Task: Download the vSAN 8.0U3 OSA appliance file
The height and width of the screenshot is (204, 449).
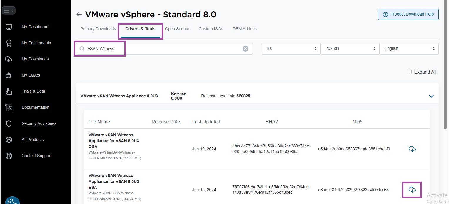Action: [x=412, y=149]
